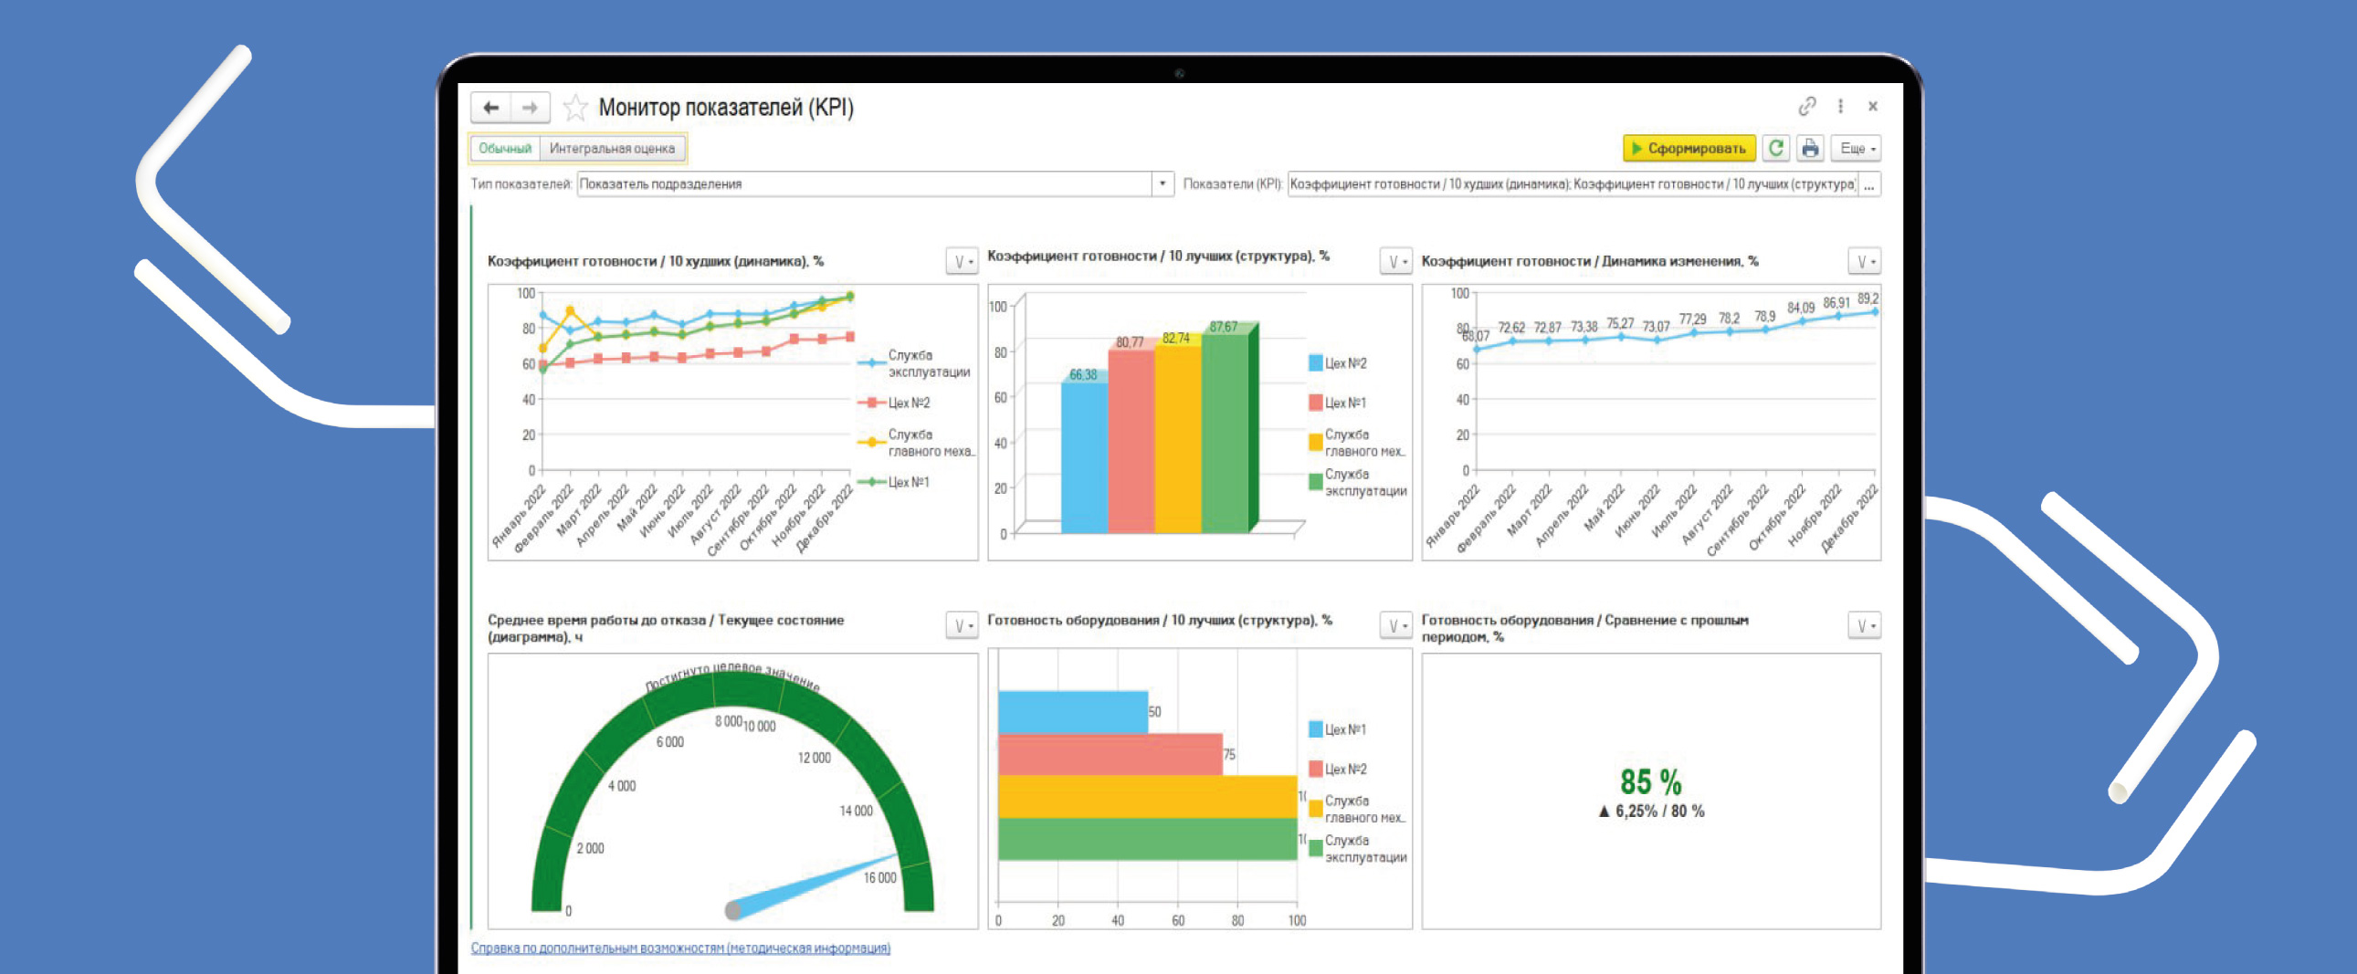Switch to the Обычный mode tab
Image resolution: width=2357 pixels, height=974 pixels.
[x=505, y=148]
